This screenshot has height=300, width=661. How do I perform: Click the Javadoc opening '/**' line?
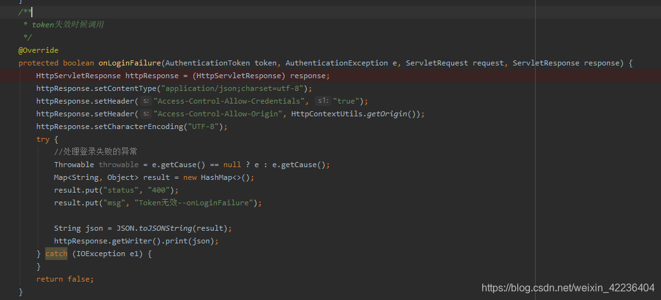(25, 12)
